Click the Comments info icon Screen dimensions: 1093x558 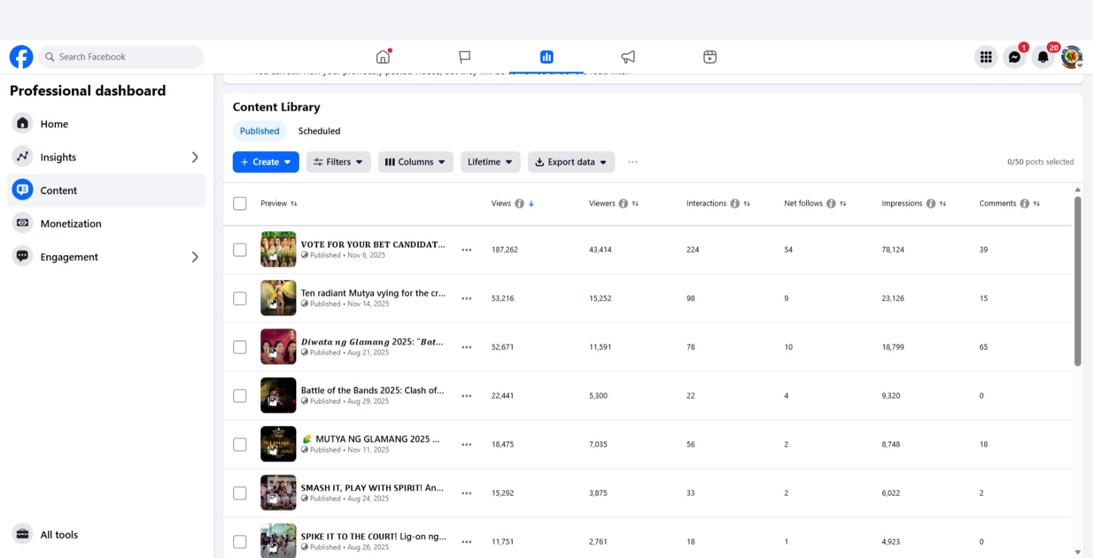click(1024, 204)
